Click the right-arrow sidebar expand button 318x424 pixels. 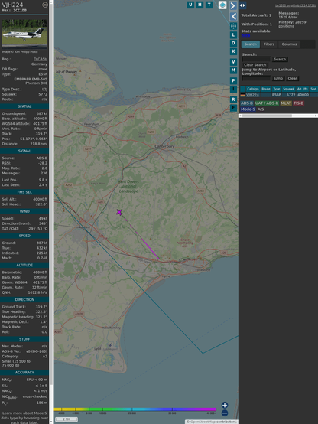233,5
